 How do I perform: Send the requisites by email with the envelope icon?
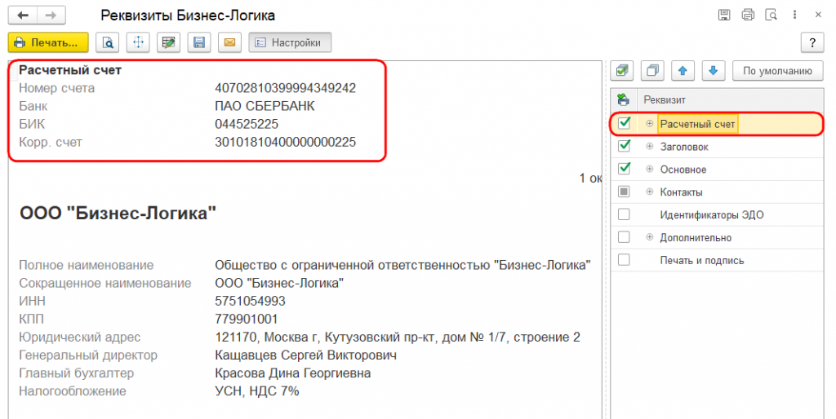[229, 42]
